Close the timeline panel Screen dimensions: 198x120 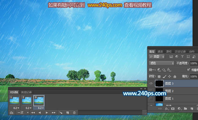(x=145, y=89)
